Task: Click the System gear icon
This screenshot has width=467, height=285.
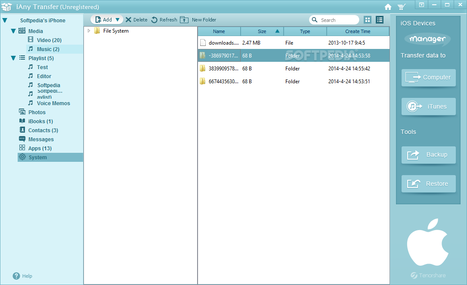Action: (22, 157)
